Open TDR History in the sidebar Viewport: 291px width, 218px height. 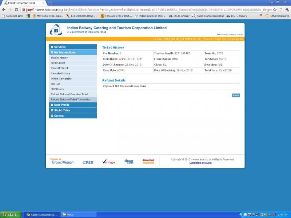57,89
